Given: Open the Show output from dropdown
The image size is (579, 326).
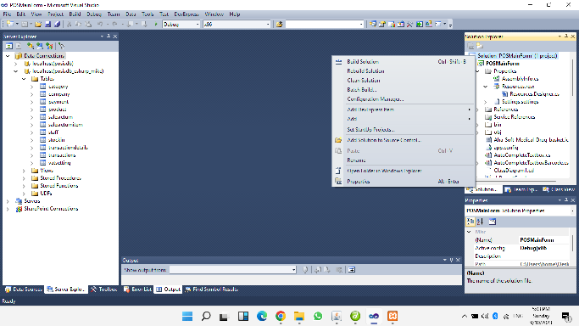Looking at the screenshot, I should pyautogui.click(x=233, y=270).
